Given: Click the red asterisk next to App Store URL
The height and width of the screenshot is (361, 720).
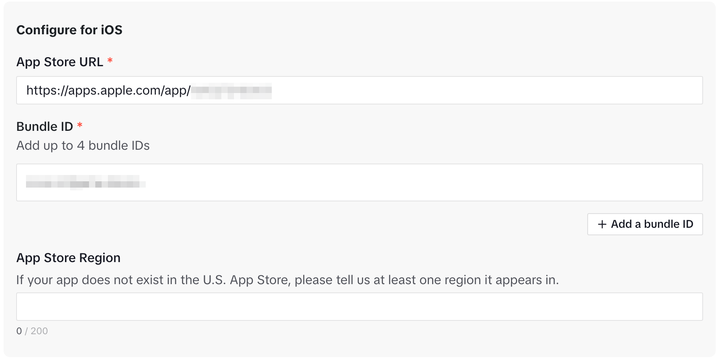Looking at the screenshot, I should (110, 61).
